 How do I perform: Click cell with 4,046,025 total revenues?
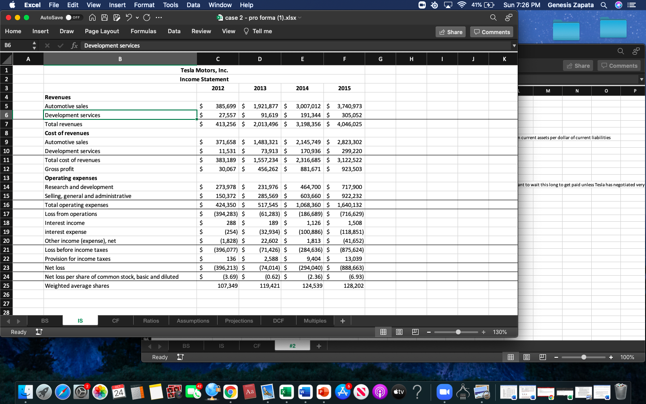[x=345, y=124]
